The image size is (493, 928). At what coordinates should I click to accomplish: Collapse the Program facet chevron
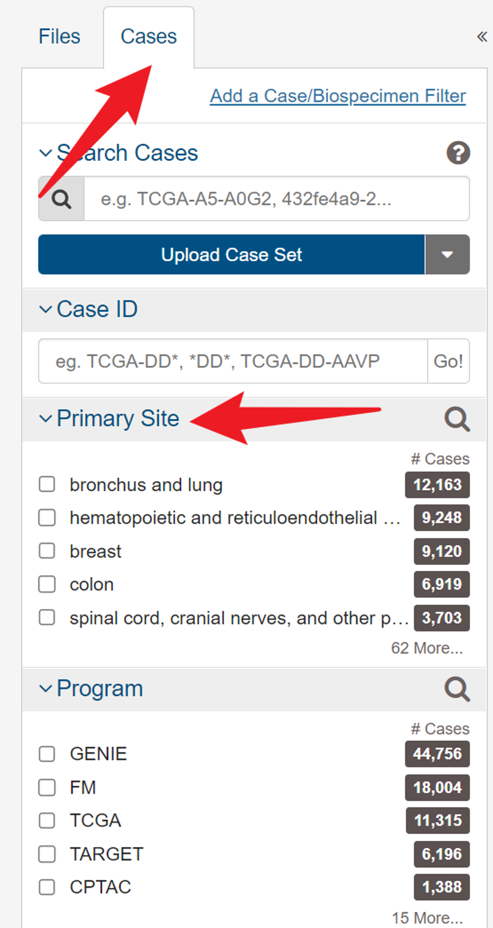(x=45, y=689)
